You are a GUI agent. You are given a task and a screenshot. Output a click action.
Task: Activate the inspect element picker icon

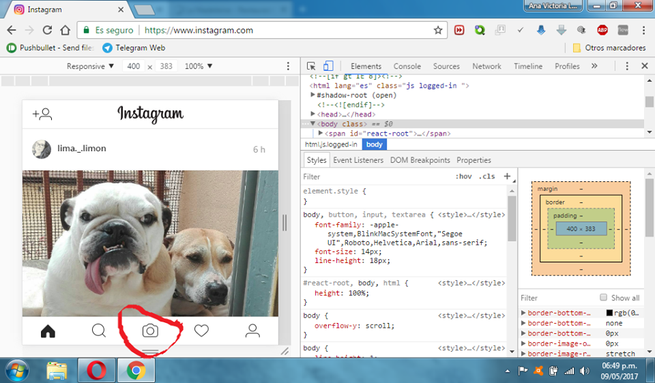tap(311, 66)
